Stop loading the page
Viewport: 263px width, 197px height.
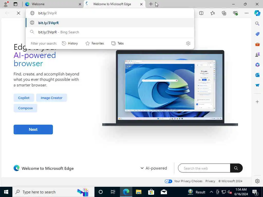(x=18, y=13)
